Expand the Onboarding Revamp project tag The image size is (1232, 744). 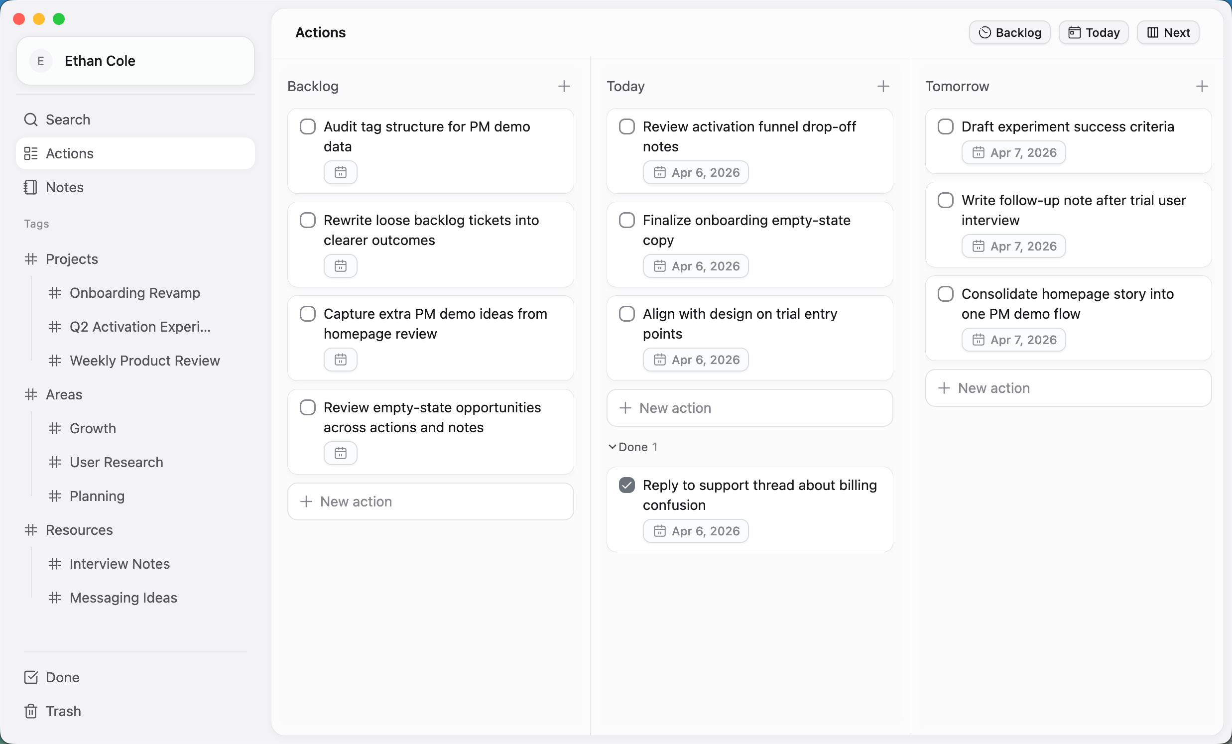[x=135, y=293]
